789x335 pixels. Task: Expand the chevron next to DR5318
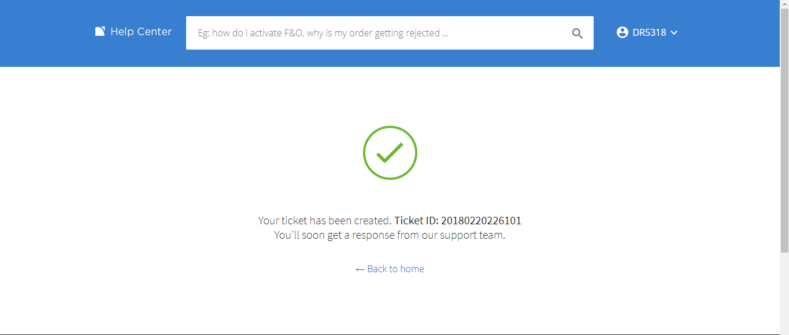pyautogui.click(x=673, y=33)
